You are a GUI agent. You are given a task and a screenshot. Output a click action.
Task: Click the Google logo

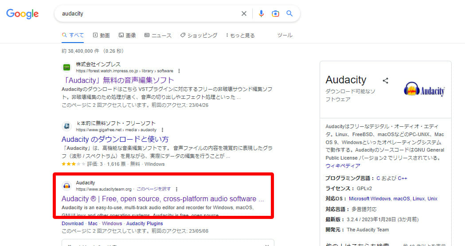(x=23, y=14)
